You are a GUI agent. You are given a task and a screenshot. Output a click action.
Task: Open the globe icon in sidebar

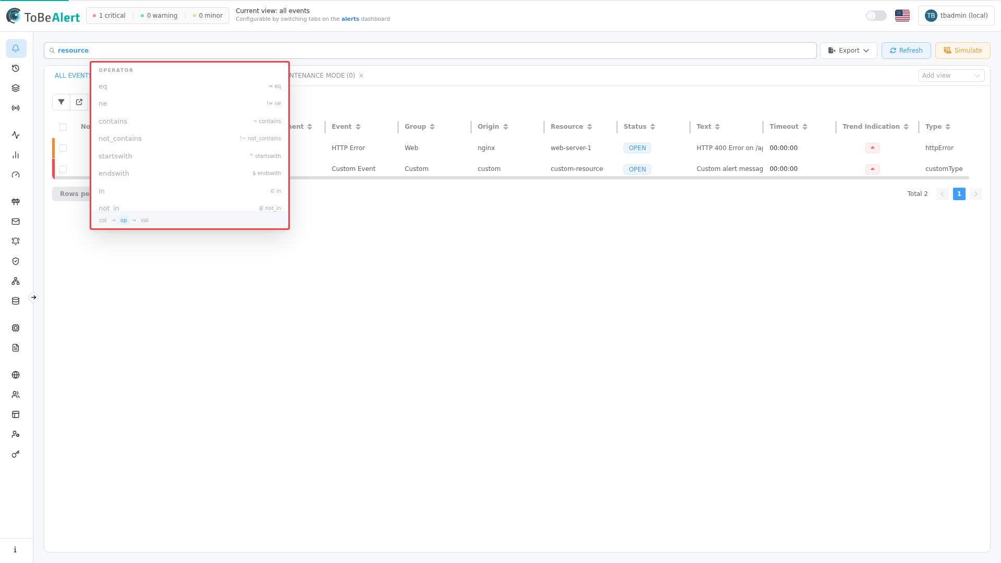click(16, 375)
